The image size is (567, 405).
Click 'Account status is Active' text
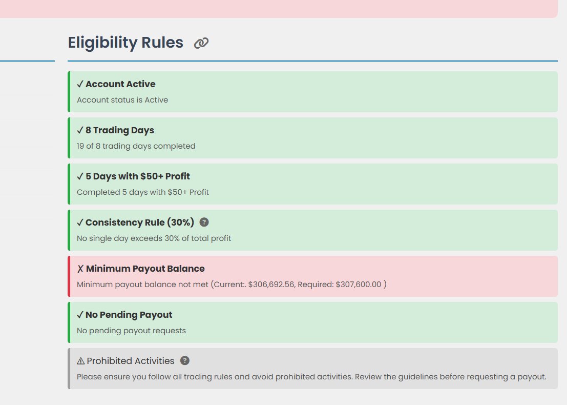pyautogui.click(x=122, y=100)
